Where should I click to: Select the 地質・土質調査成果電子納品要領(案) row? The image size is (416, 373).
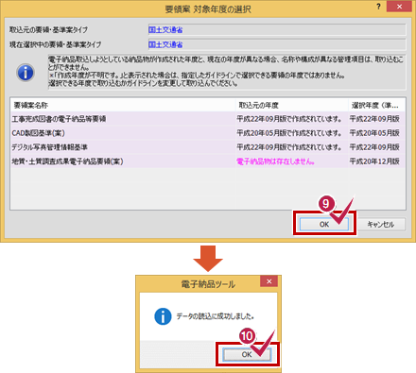tap(208, 161)
